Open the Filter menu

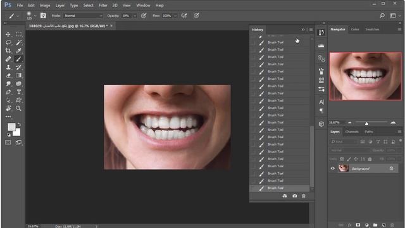pos(103,5)
